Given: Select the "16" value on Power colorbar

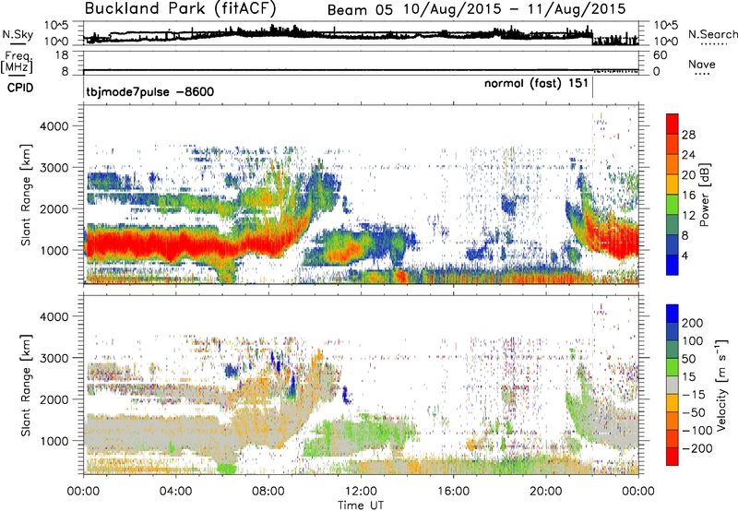Looking at the screenshot, I should [x=688, y=196].
